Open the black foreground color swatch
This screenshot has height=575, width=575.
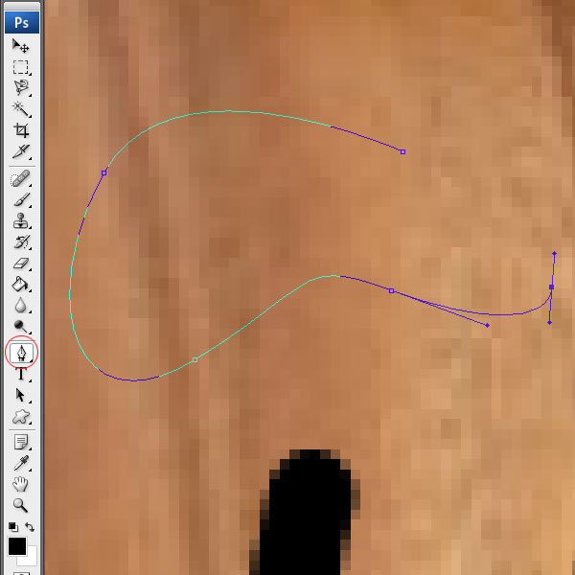coord(17,546)
